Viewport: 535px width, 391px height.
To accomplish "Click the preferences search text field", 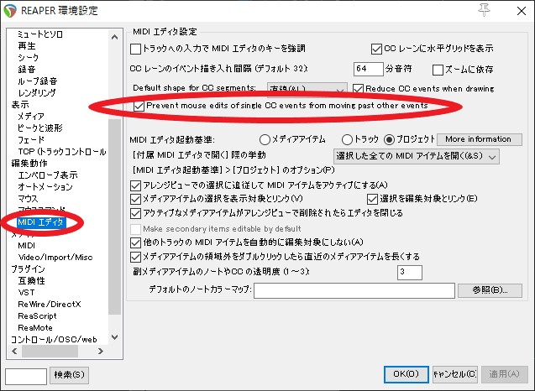I will [26, 377].
